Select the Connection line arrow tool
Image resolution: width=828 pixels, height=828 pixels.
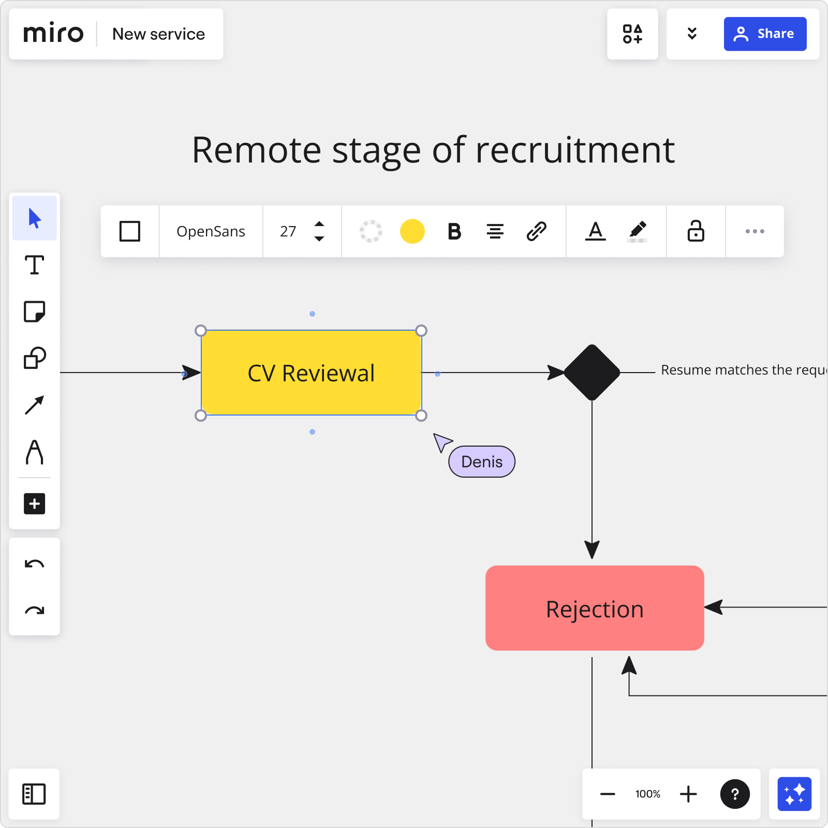point(34,405)
